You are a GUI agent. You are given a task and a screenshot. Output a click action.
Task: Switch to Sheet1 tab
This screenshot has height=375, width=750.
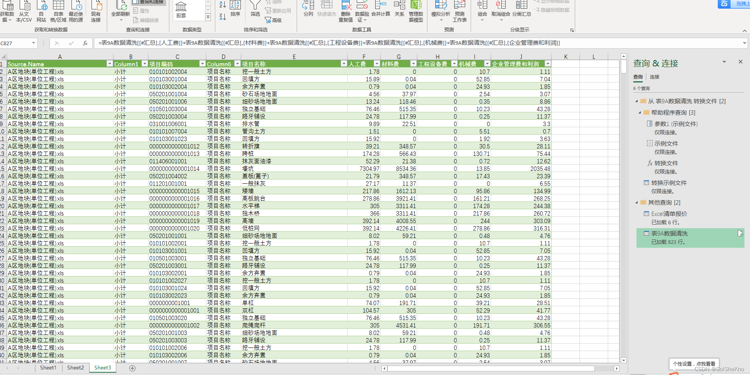click(48, 368)
